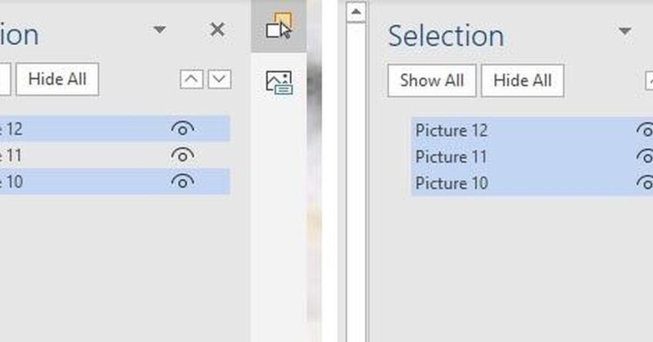This screenshot has height=342, width=653.
Task: Open the Selection Pane sidebar icon
Action: point(279,26)
